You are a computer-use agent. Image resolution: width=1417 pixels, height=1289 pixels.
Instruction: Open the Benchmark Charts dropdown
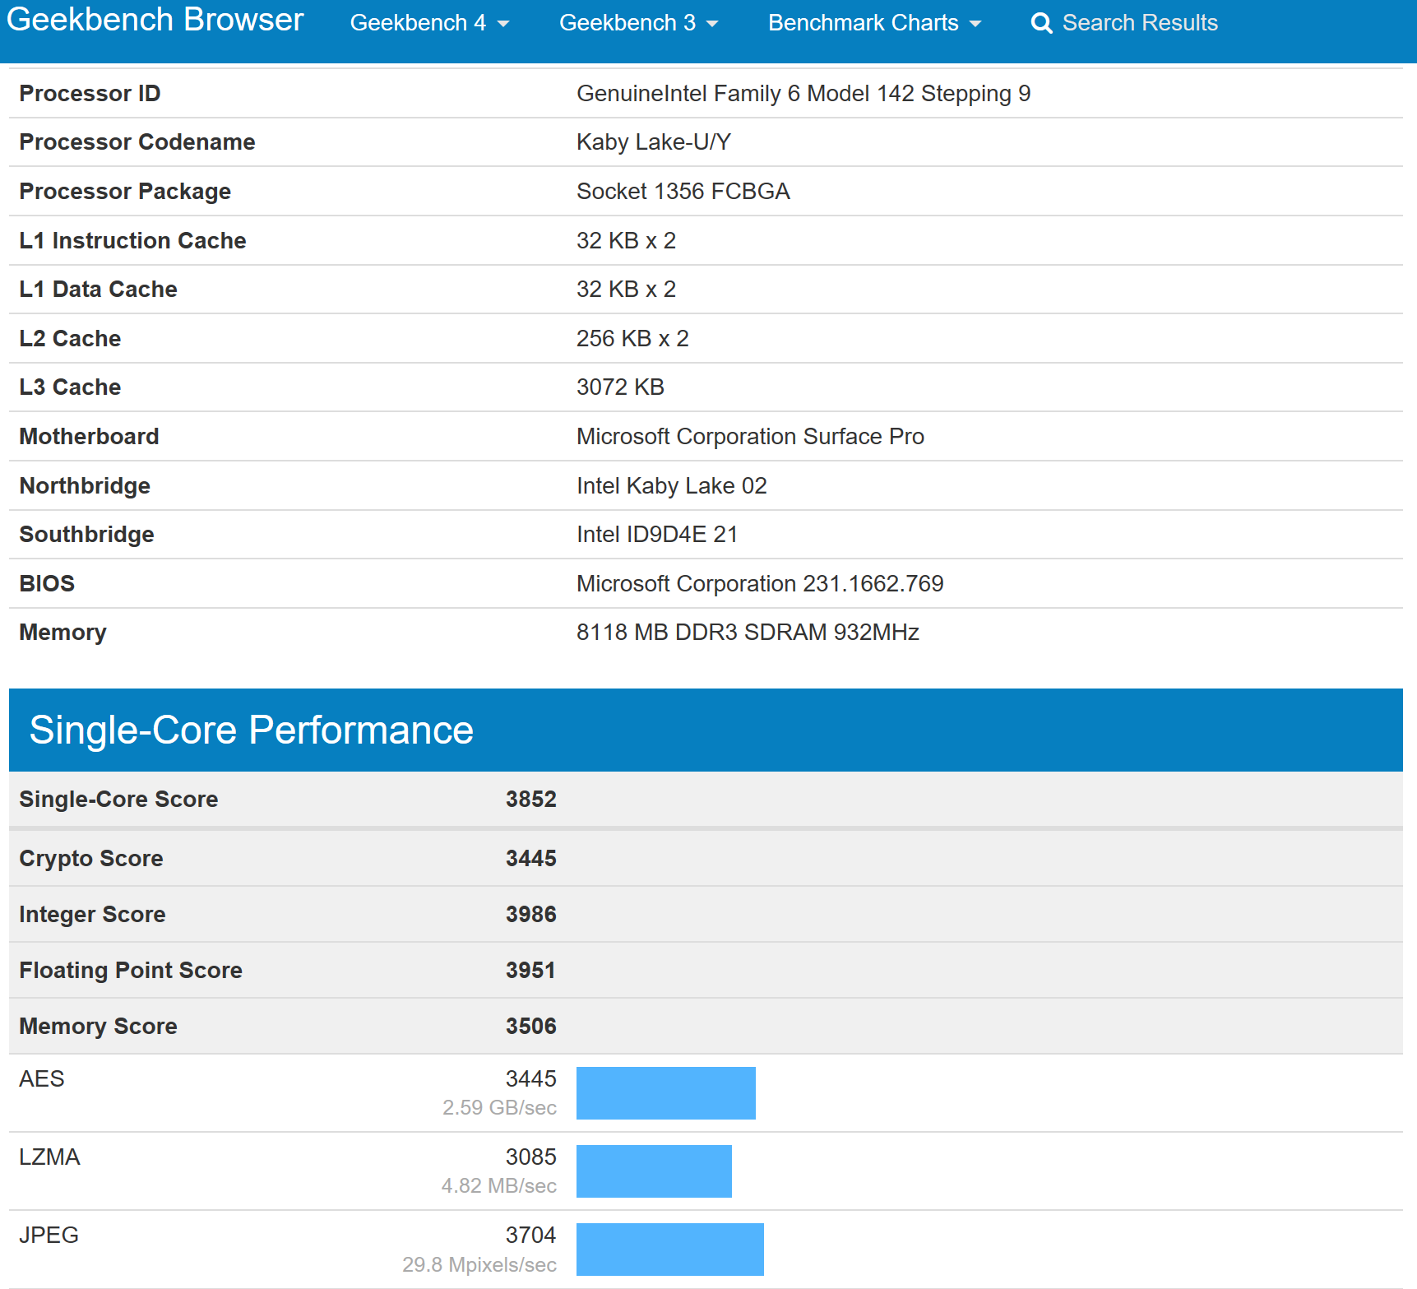(x=874, y=23)
